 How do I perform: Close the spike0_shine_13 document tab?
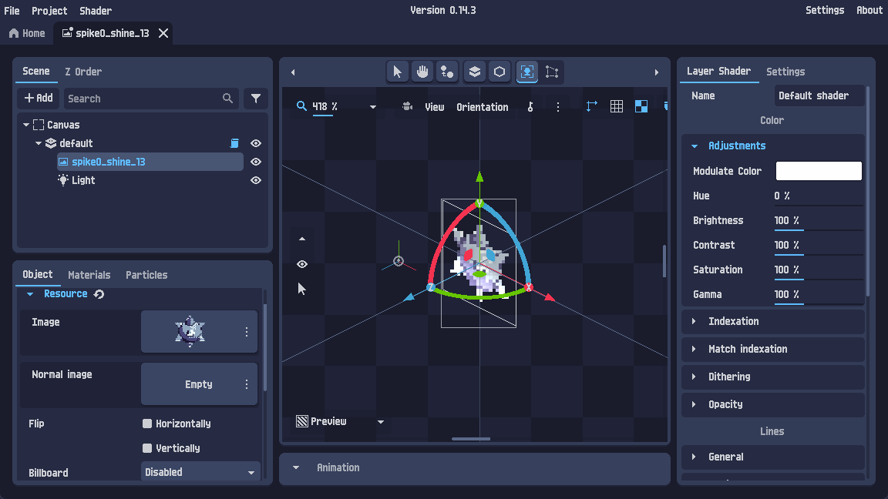[163, 33]
